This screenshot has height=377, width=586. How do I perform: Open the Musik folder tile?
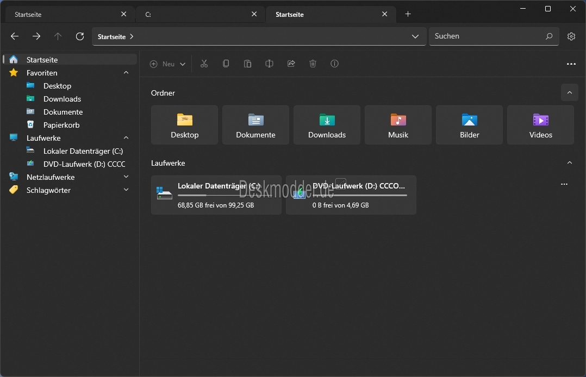[398, 125]
